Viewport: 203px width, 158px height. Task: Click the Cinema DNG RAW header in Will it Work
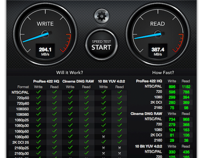coord(78,81)
